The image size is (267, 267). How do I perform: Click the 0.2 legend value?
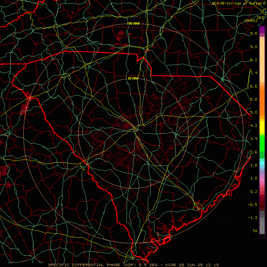[254, 192]
